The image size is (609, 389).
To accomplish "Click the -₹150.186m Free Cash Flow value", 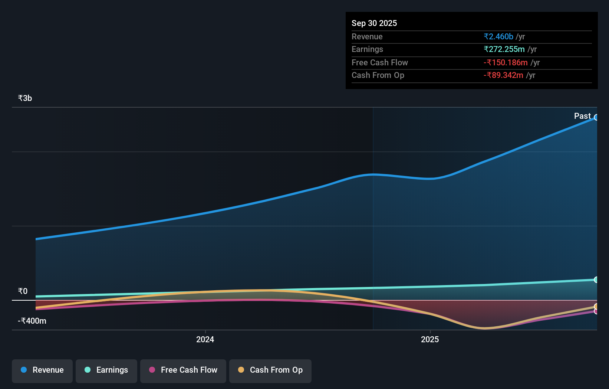I will (506, 62).
